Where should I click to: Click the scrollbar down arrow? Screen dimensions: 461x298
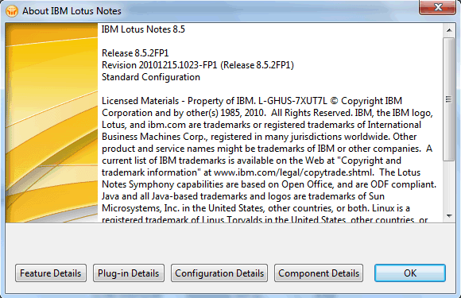coord(449,215)
